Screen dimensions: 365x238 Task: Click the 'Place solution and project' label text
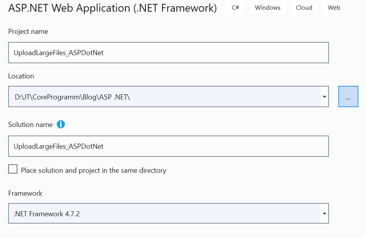coord(93,170)
